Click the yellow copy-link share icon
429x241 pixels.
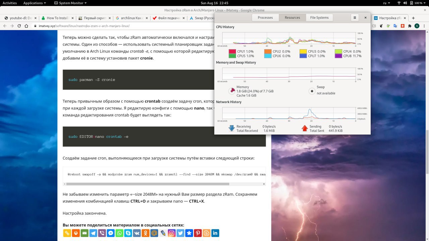67,233
